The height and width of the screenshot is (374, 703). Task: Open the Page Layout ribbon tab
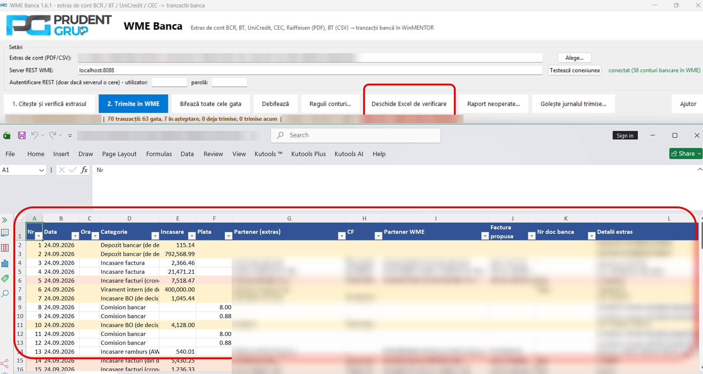[x=119, y=154]
